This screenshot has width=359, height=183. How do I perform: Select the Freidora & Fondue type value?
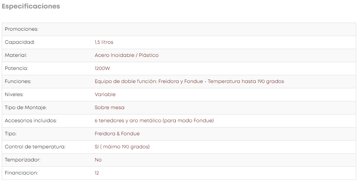click(117, 134)
